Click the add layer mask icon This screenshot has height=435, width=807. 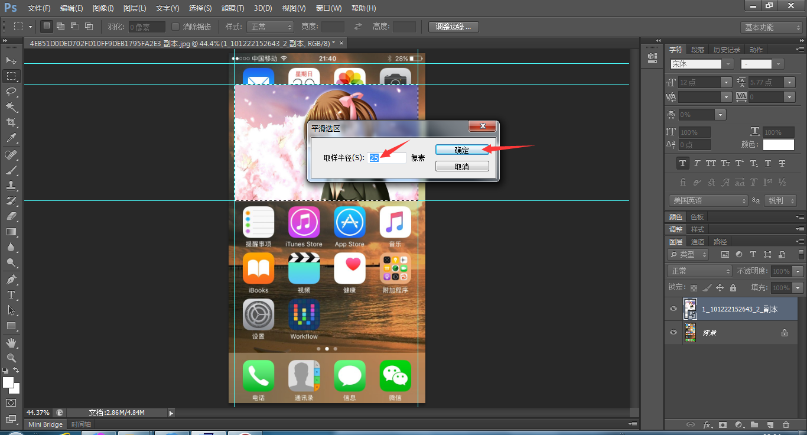(723, 424)
